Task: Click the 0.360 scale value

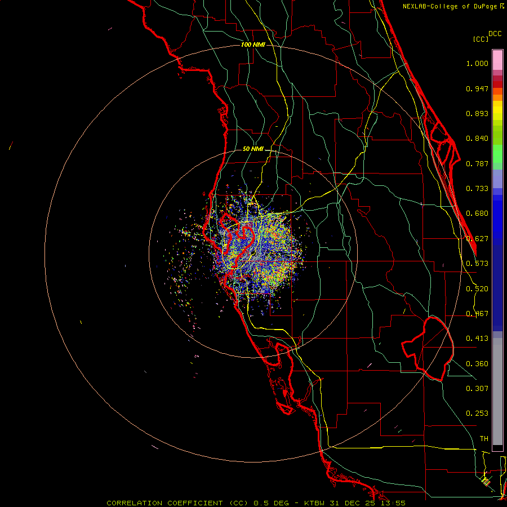Action: click(x=477, y=364)
